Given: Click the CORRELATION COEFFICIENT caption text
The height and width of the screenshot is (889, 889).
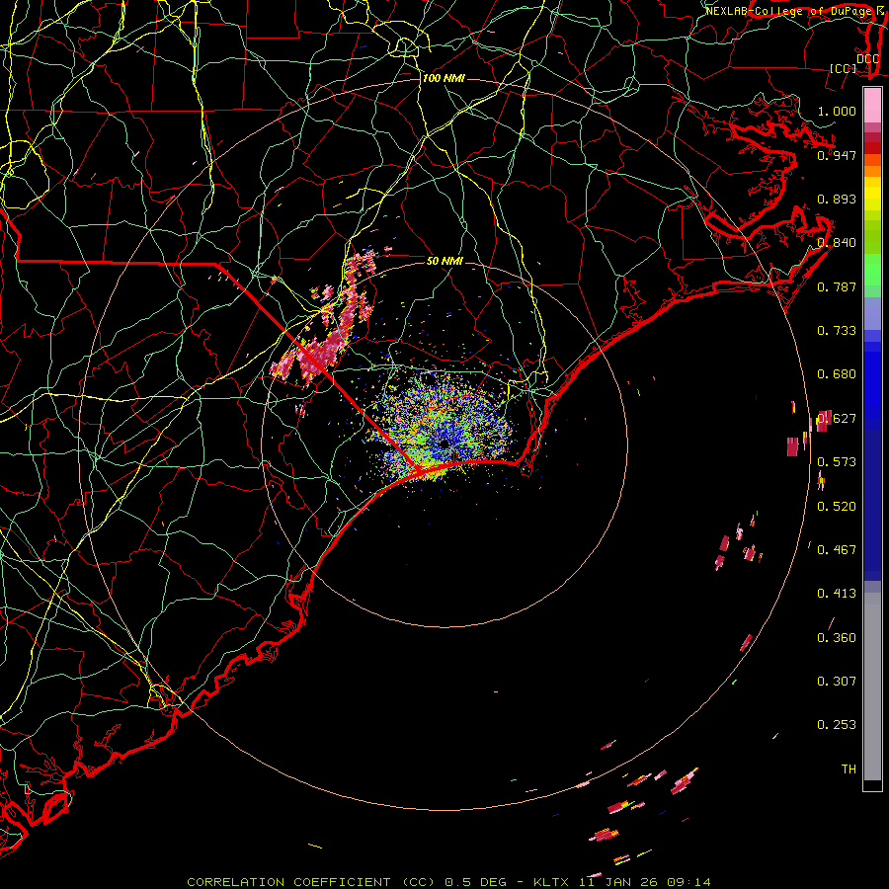Looking at the screenshot, I should point(311,882).
